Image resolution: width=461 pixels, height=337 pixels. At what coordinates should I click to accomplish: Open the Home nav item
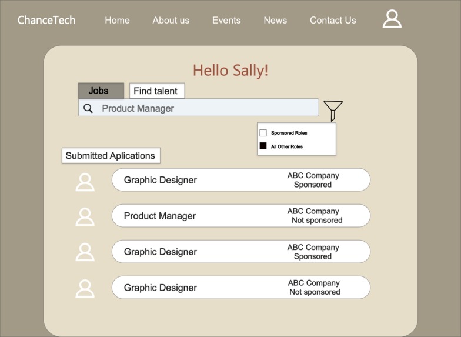117,20
